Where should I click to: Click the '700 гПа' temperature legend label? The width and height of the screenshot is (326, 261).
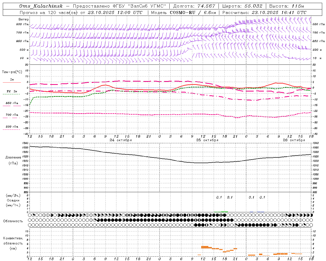12,115
